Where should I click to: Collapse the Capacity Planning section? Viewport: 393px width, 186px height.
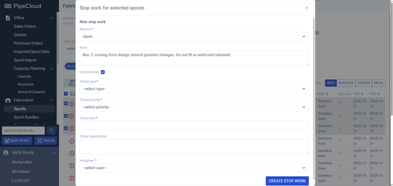pos(52,69)
